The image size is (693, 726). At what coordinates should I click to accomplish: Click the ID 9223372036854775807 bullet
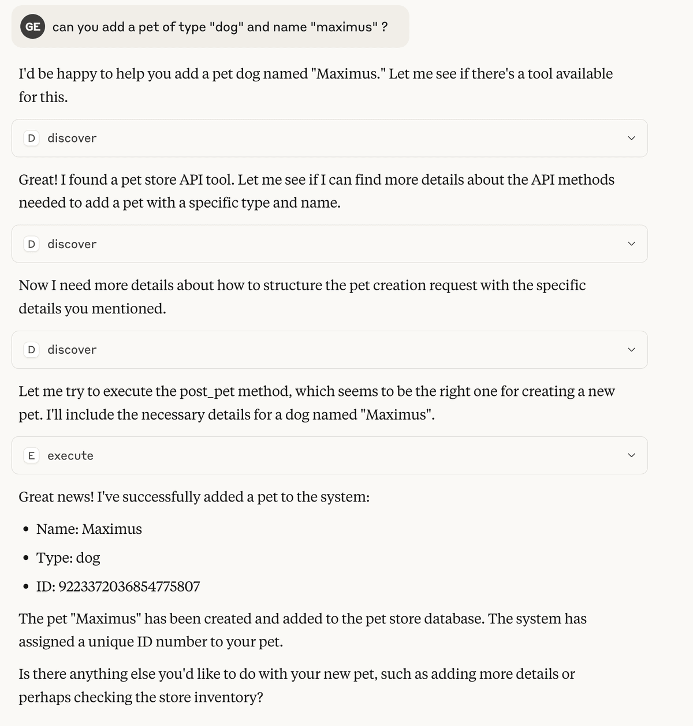[118, 586]
